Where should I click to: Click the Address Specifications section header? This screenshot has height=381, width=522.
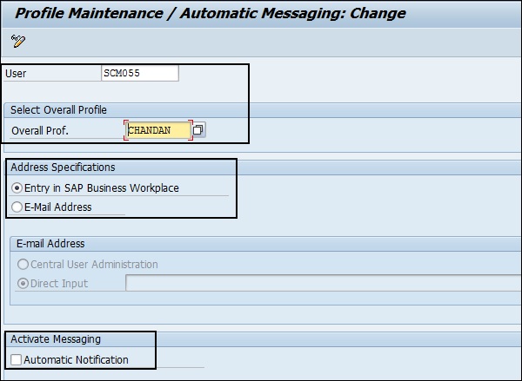tap(63, 167)
